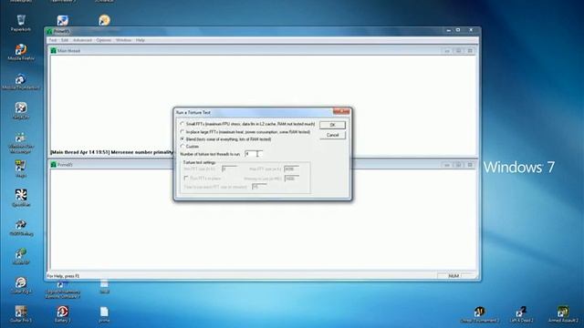Click the 'For Help, press F1' status text
Screen dimensions: 584x328
click(x=63, y=276)
